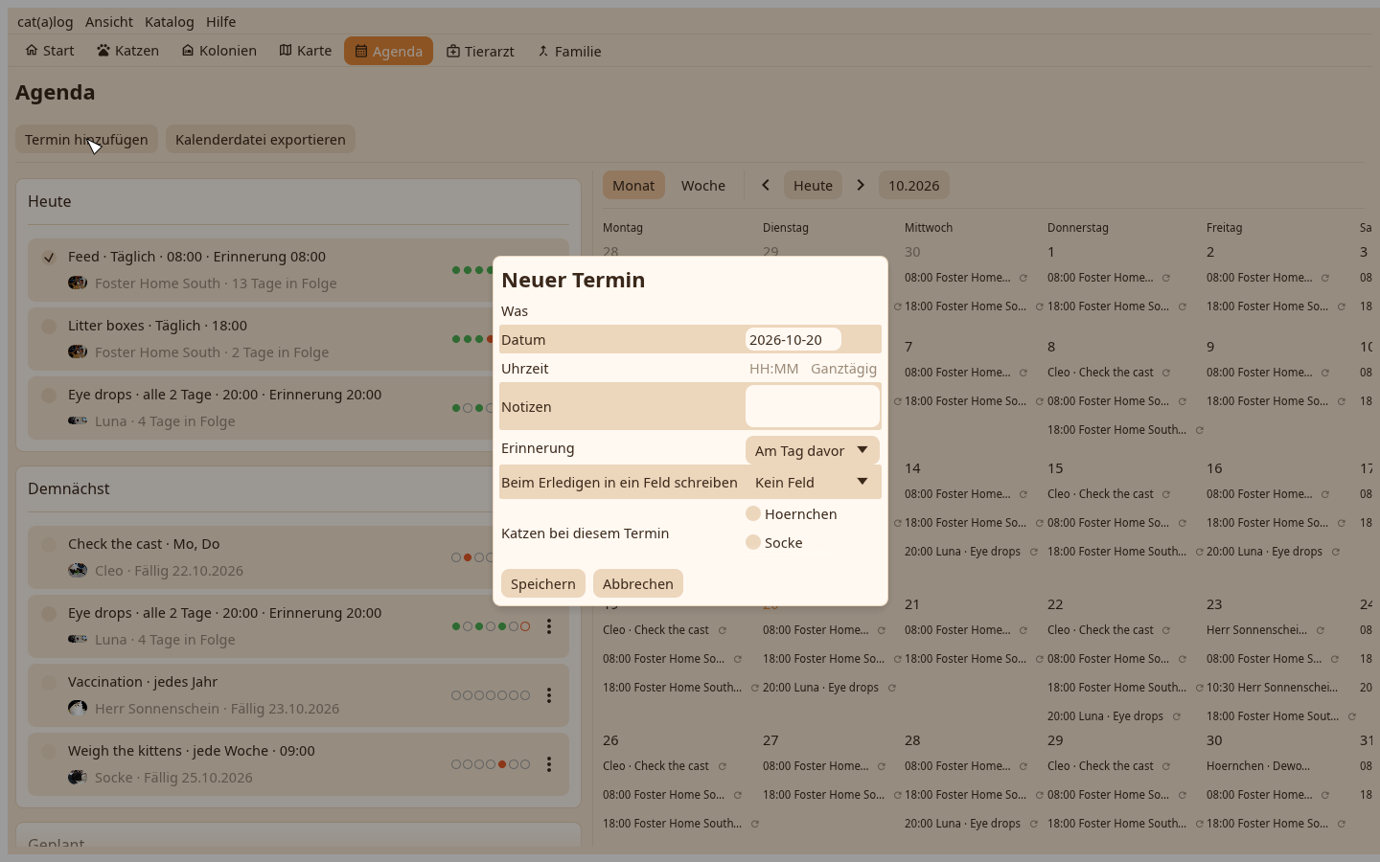Toggle the Ganztägig all-day option
This screenshot has height=862, width=1380.
click(x=843, y=369)
